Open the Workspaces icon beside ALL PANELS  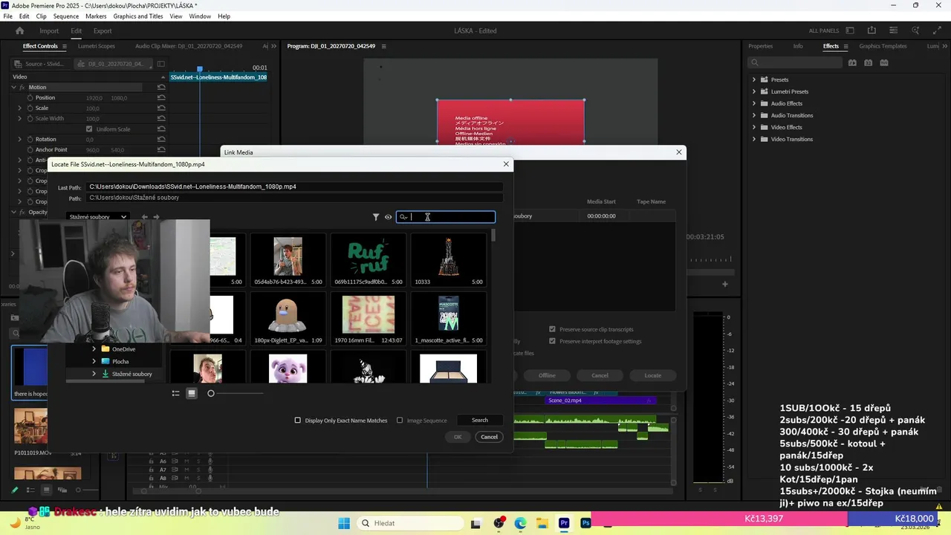pos(850,30)
